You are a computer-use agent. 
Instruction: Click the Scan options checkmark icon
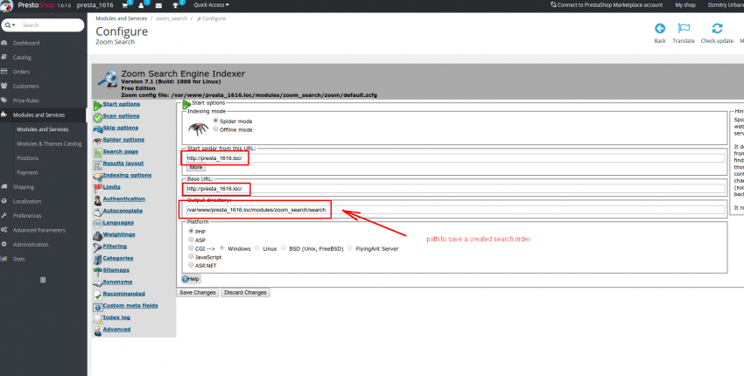98,117
